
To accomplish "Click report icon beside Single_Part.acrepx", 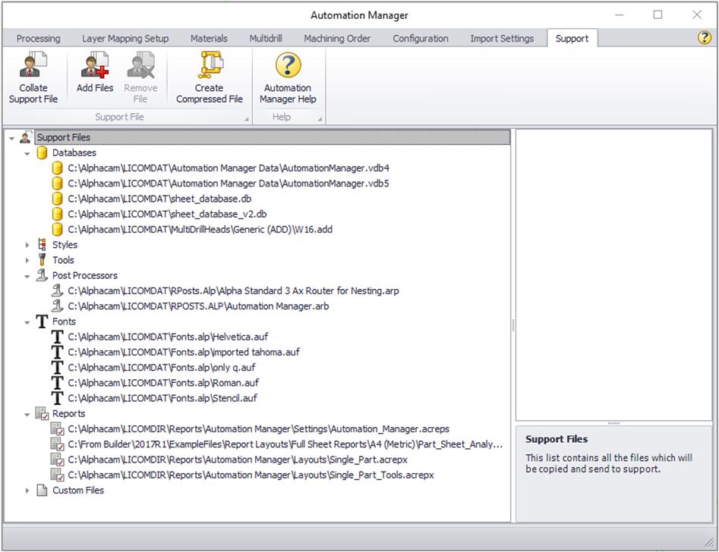I will (57, 459).
